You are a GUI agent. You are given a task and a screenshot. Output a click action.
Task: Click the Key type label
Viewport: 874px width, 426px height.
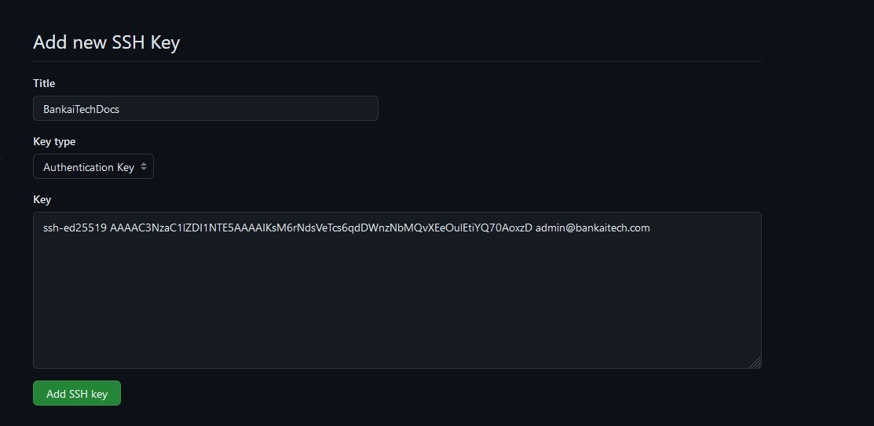(x=54, y=141)
